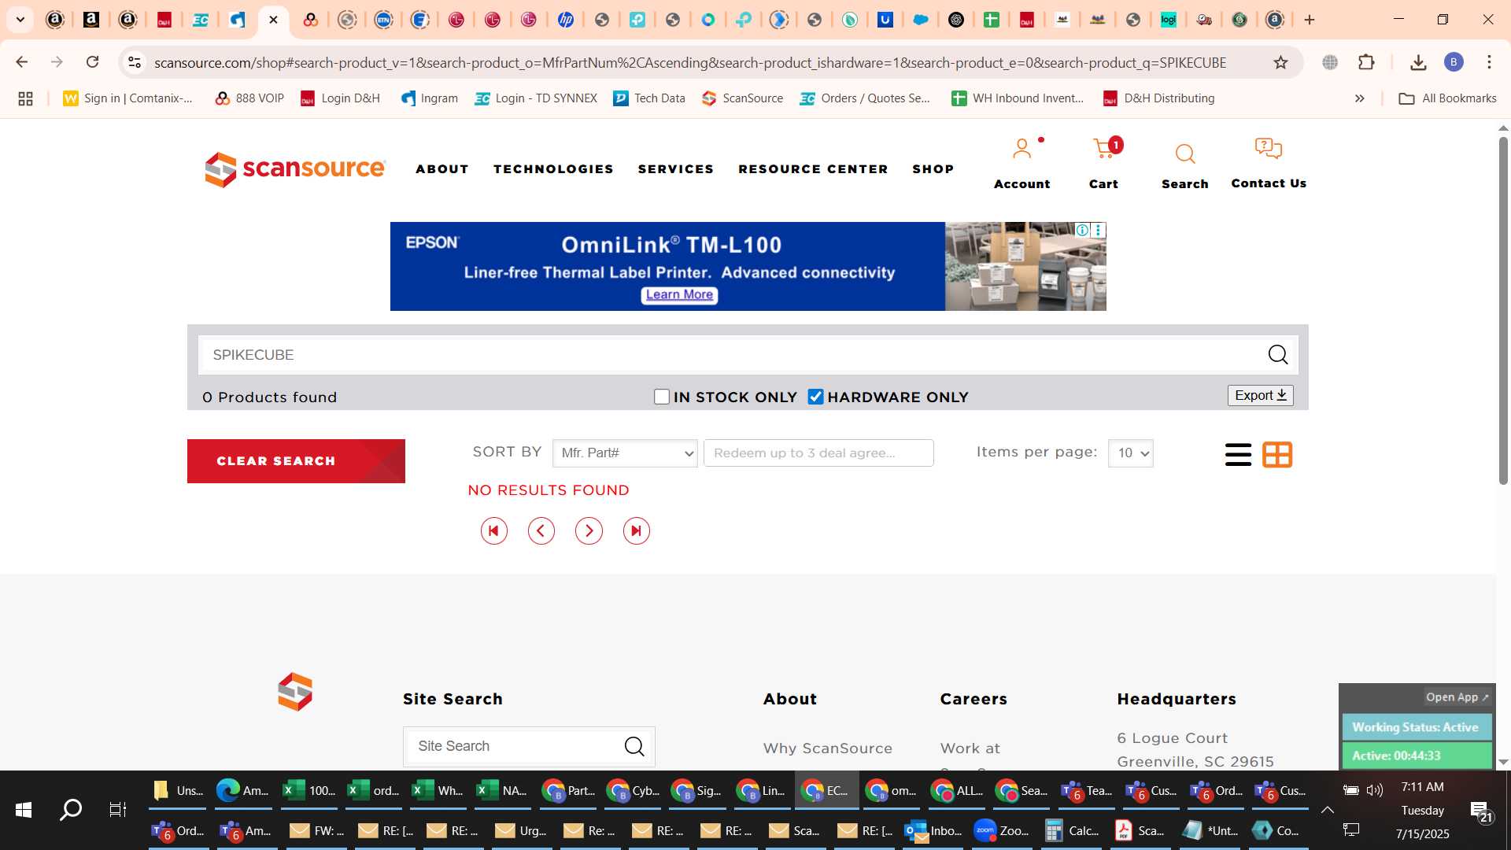Screen dimensions: 1511x850
Task: Click the footer Site Search magnifier icon
Action: click(x=634, y=746)
